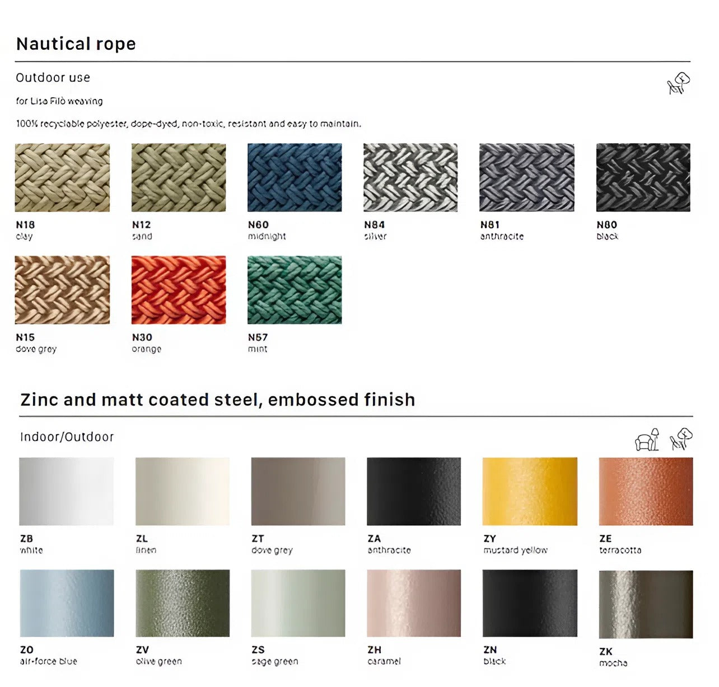Click the outdoor tree icon in the steel section
The width and height of the screenshot is (719, 687).
[x=681, y=439]
